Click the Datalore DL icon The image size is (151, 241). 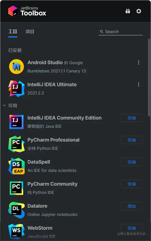coord(16,210)
